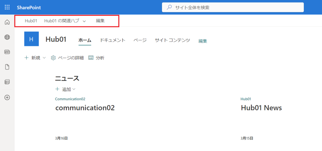Click the 新規 dropdown chevron
This screenshot has width=322, height=151.
(44, 58)
